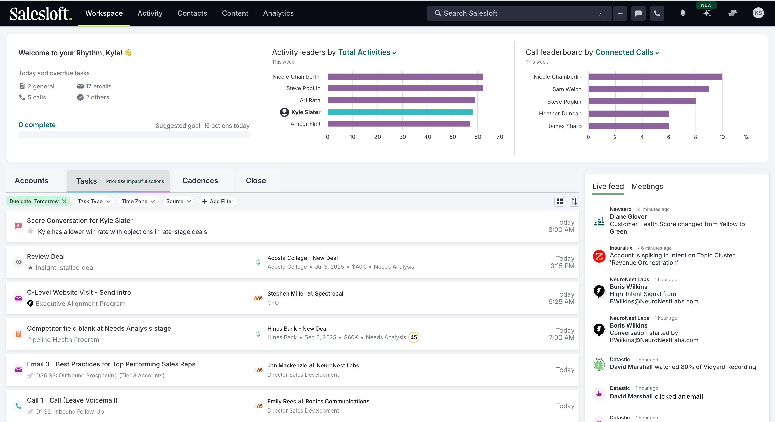Viewport: 775px width, 422px height.
Task: Expand the Connected Calls dropdown
Action: (627, 52)
